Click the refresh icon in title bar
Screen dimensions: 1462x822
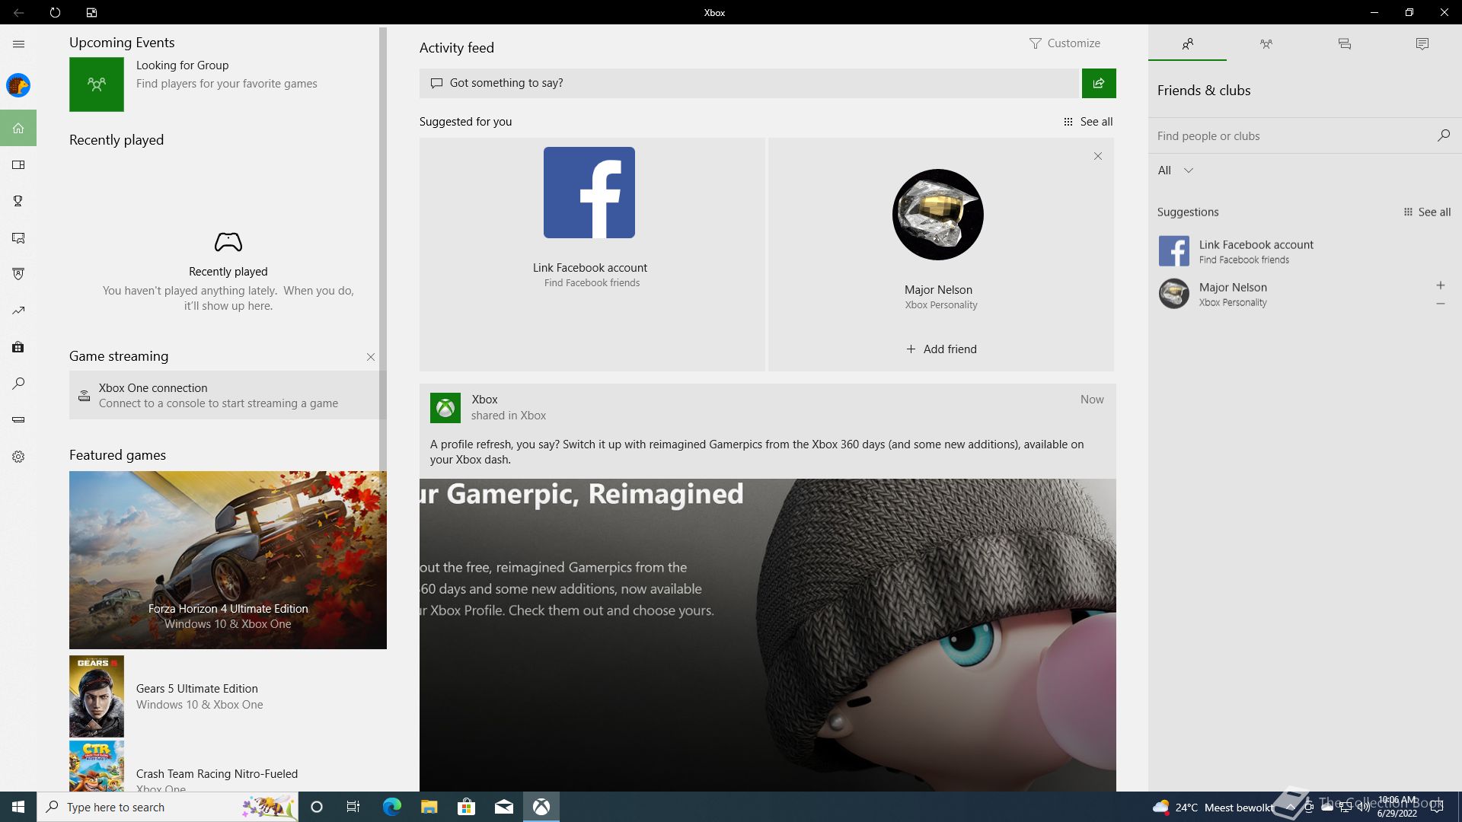pyautogui.click(x=55, y=12)
